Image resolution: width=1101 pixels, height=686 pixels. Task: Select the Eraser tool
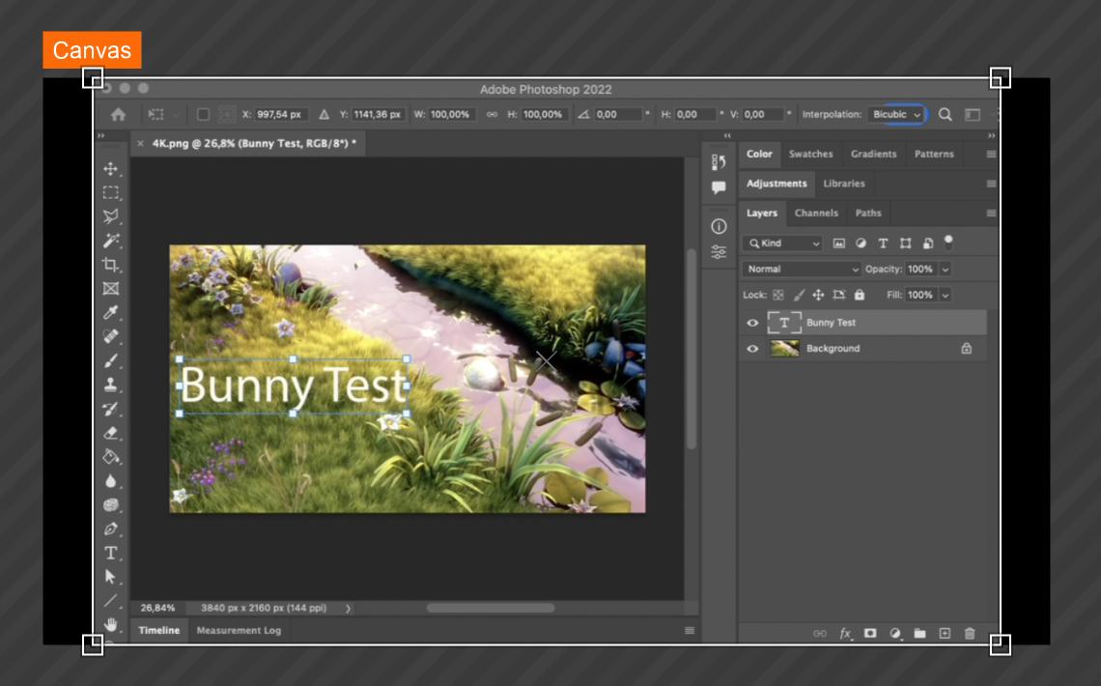click(111, 433)
